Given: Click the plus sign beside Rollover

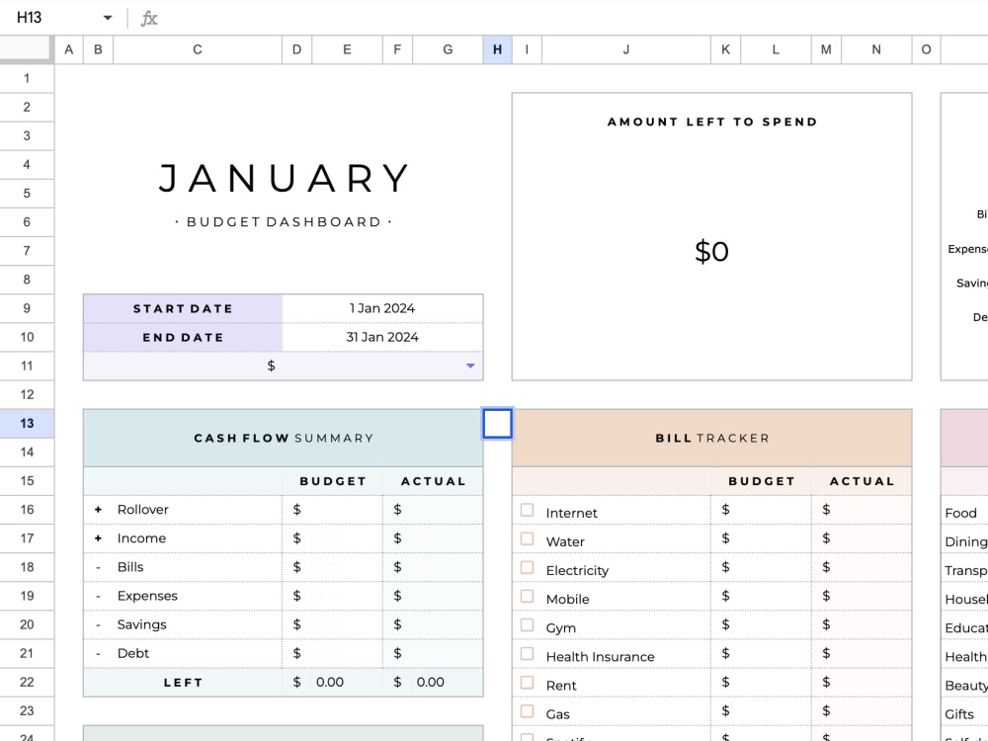Looking at the screenshot, I should (98, 509).
